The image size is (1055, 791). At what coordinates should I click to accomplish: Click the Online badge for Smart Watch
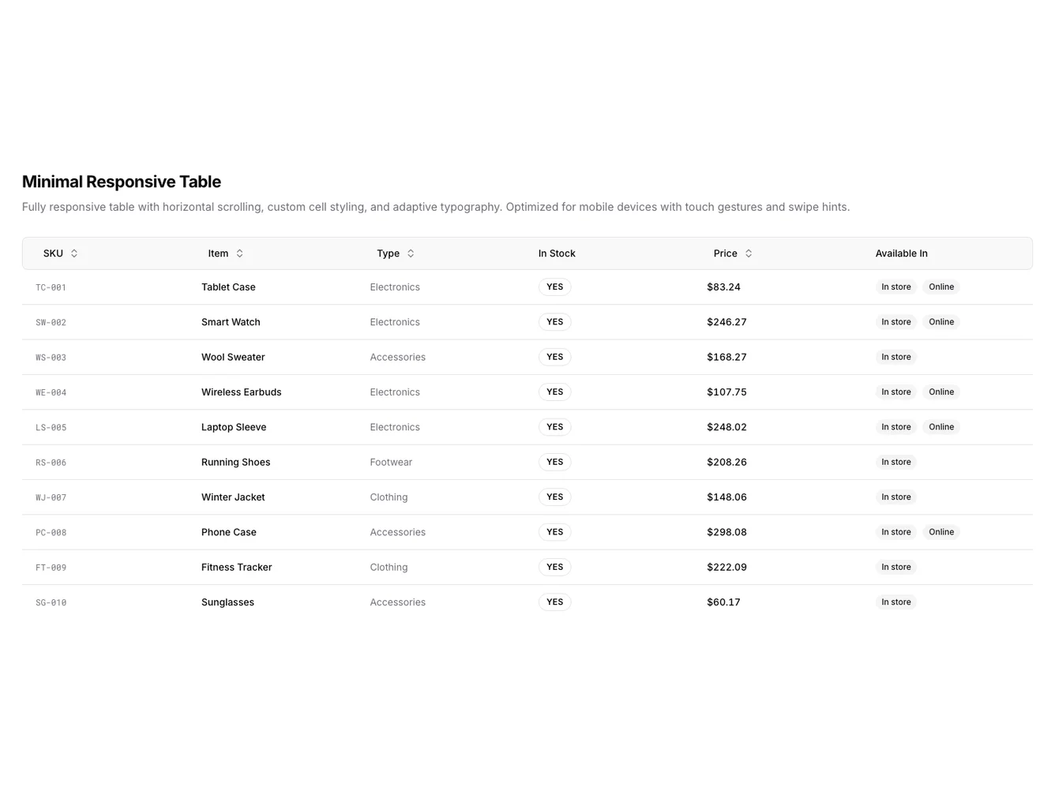pyautogui.click(x=941, y=321)
